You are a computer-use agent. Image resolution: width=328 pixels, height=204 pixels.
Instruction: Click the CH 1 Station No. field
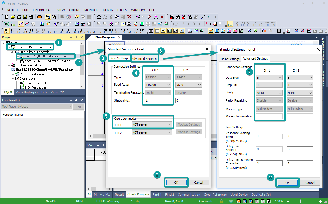[158, 100]
